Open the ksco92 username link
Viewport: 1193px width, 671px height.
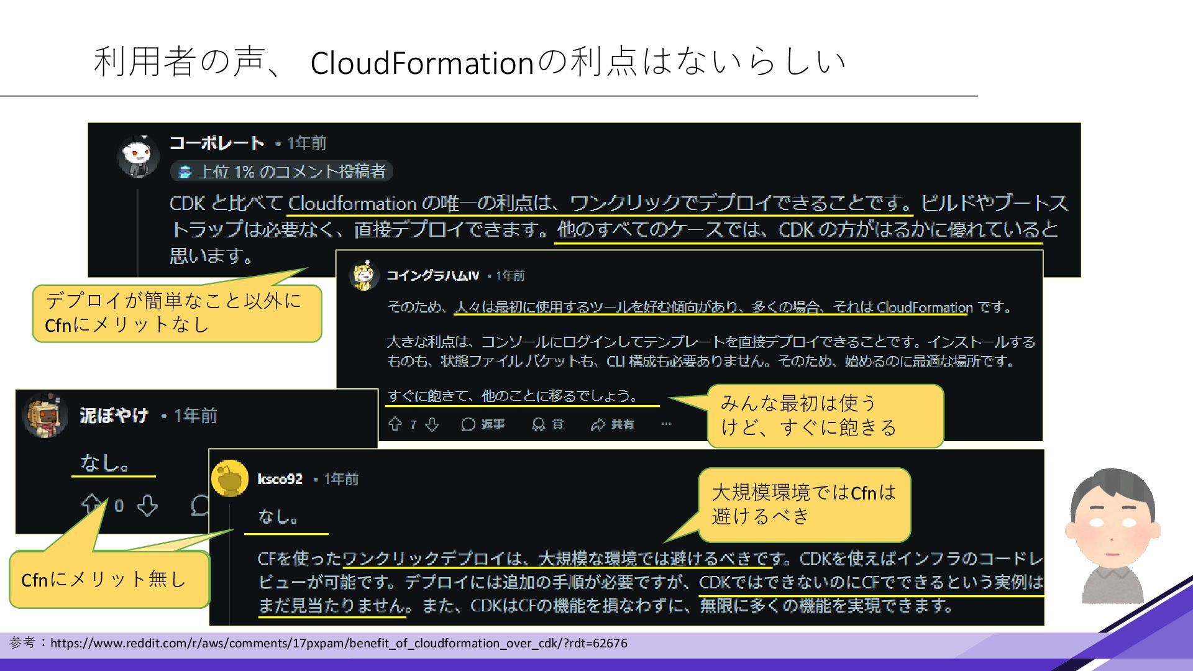coord(280,479)
